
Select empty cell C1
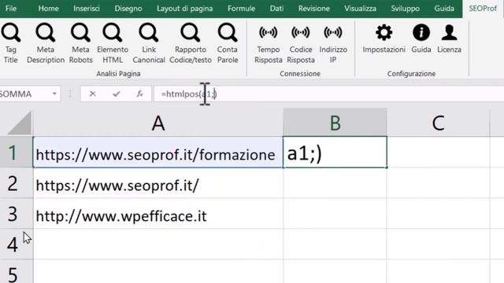pyautogui.click(x=439, y=153)
